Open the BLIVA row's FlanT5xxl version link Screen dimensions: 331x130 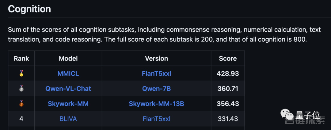click(x=156, y=119)
